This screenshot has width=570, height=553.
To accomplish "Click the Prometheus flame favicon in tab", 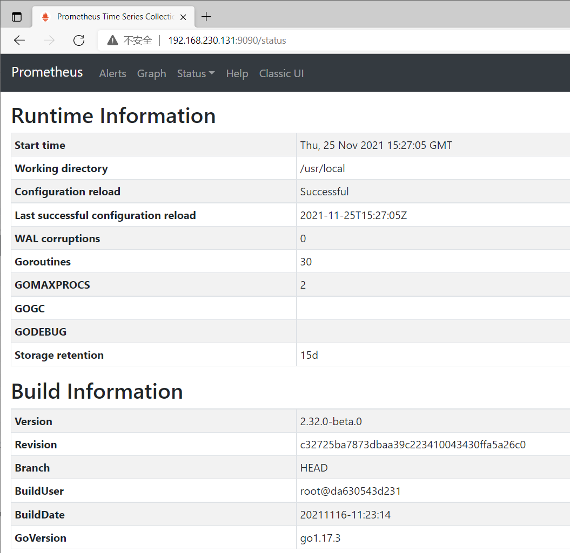I will (x=45, y=17).
